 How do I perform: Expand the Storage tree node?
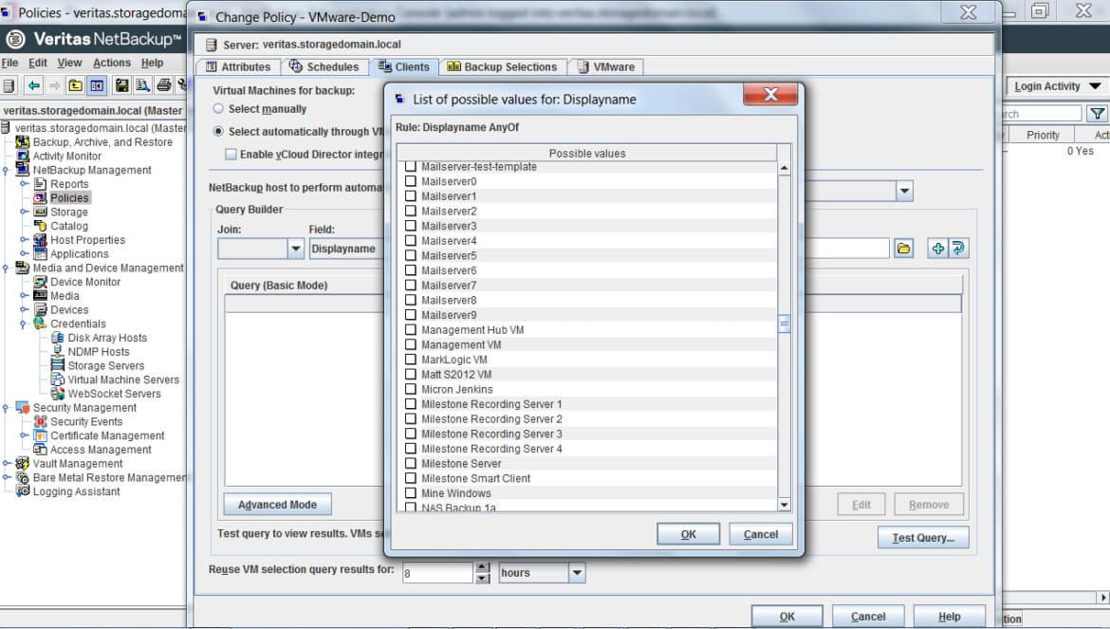click(x=24, y=212)
